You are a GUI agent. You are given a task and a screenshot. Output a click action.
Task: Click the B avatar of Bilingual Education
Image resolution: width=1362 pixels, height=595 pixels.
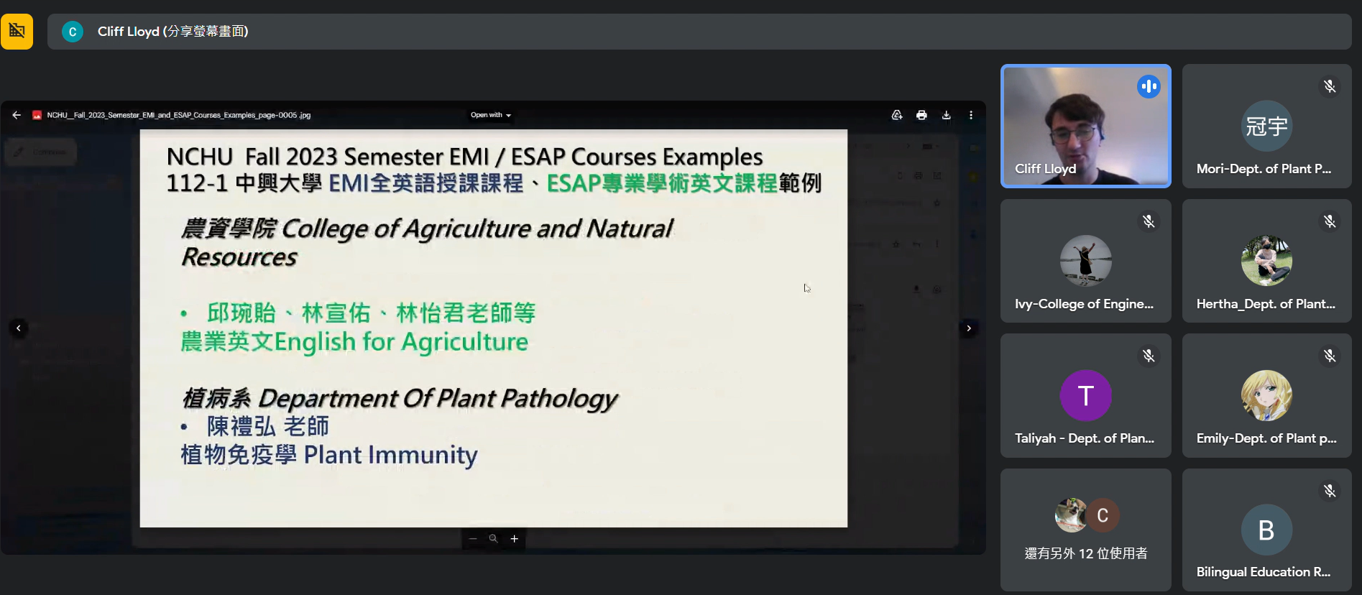1266,530
